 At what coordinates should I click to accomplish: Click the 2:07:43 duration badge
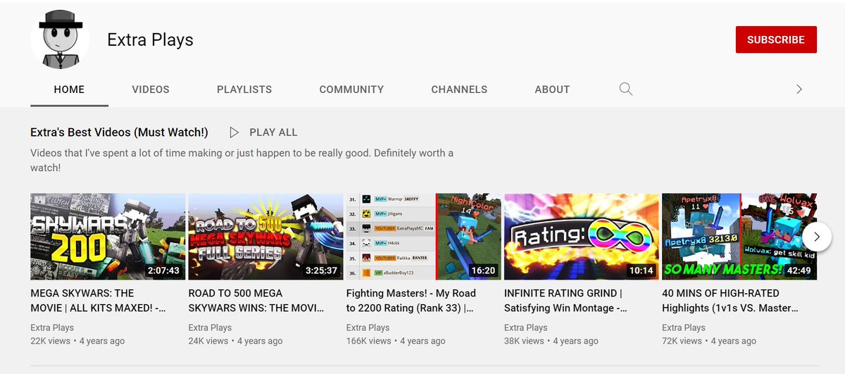(x=163, y=270)
